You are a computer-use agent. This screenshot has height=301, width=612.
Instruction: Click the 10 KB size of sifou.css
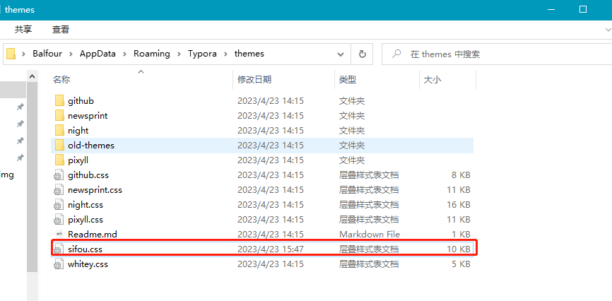coord(458,249)
